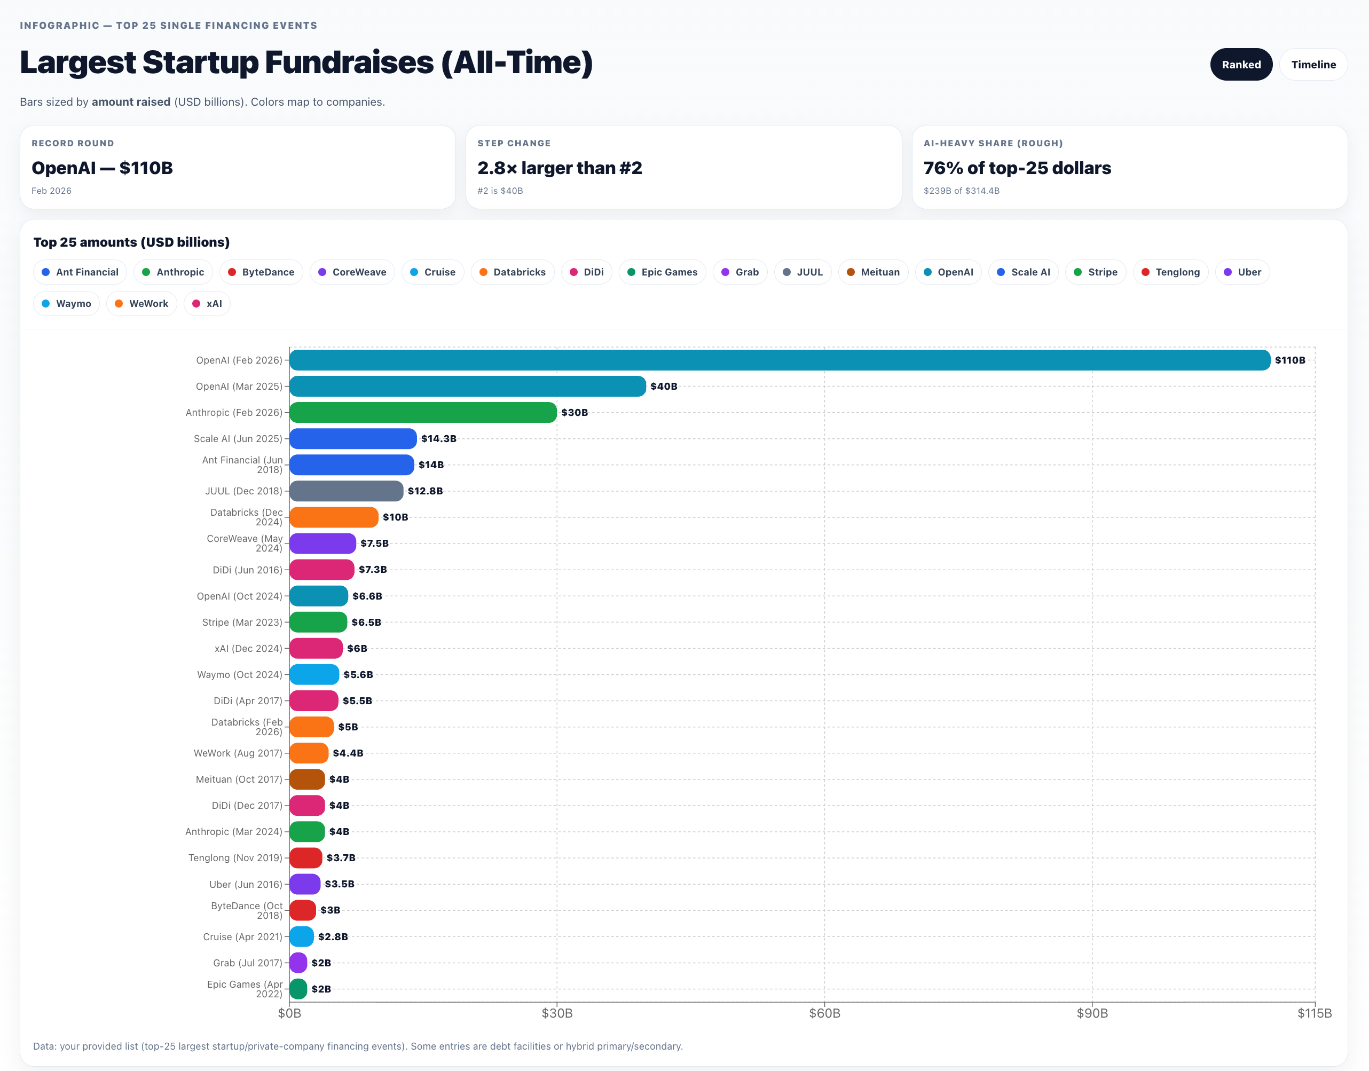
Task: Click the JUUL gray legend dot
Action: (x=786, y=272)
